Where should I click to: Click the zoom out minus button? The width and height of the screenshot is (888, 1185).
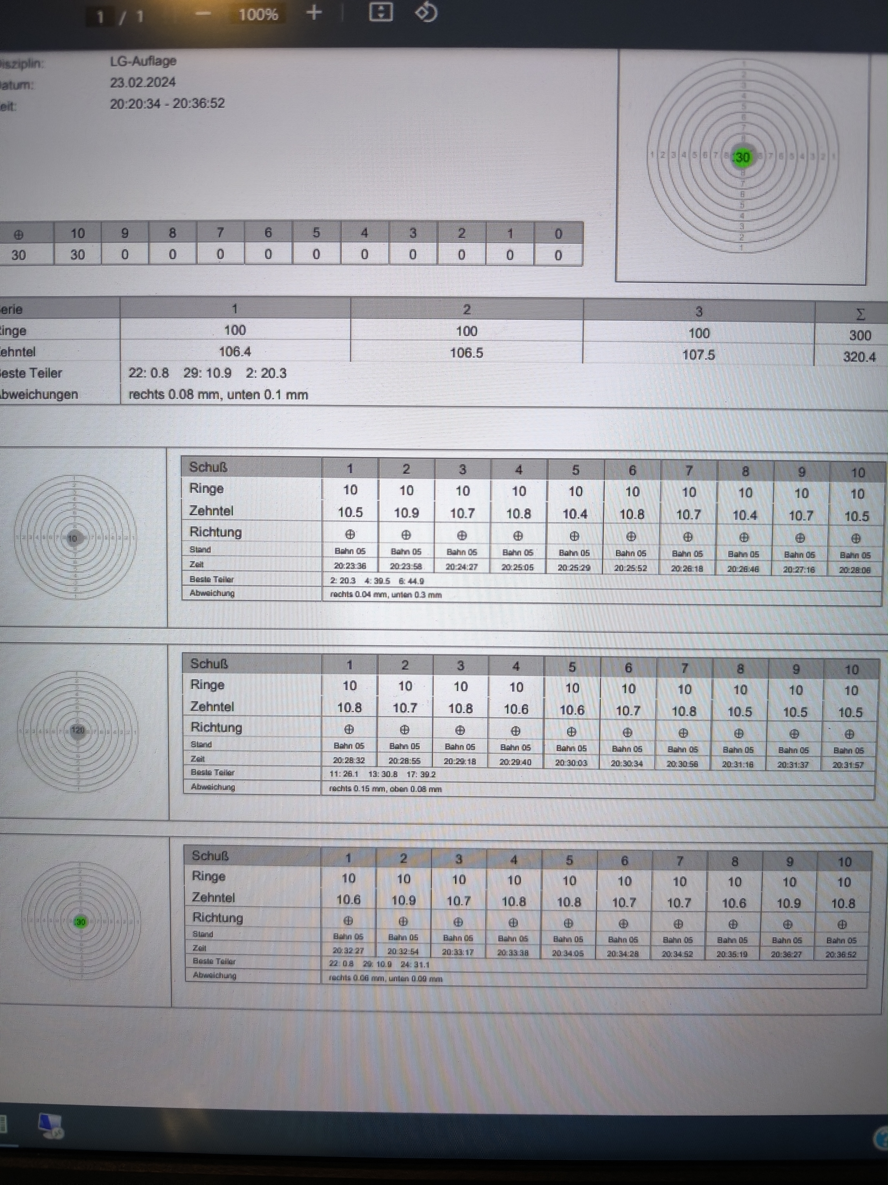tap(203, 13)
